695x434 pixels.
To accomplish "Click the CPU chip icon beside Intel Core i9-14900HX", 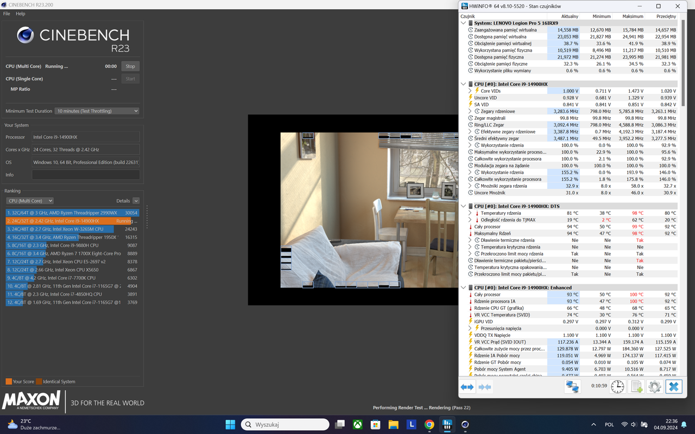I will coord(470,84).
